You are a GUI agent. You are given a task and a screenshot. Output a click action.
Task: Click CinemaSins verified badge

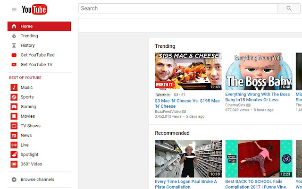click(x=248, y=105)
